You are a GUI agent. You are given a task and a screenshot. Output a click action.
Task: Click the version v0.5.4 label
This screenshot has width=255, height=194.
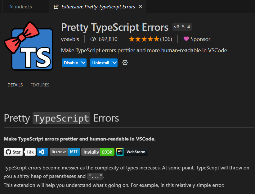pyautogui.click(x=182, y=27)
